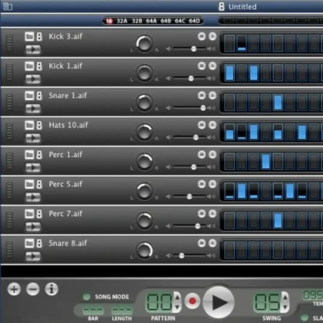This screenshot has width=323, height=323.
Task: Click the preview play icon on Perc 5 channel
Action: 33,197
